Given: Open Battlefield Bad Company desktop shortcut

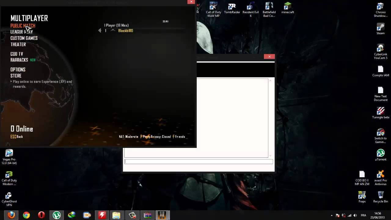Looking at the screenshot, I should [269, 10].
